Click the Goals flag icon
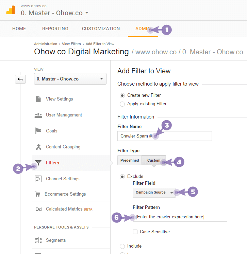The image size is (247, 254). tap(38, 131)
